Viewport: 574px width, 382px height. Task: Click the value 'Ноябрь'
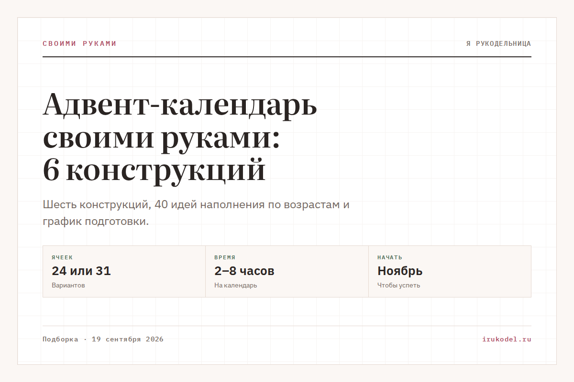click(x=400, y=271)
